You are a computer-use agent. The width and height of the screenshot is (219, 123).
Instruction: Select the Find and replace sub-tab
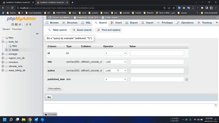coord(108,30)
